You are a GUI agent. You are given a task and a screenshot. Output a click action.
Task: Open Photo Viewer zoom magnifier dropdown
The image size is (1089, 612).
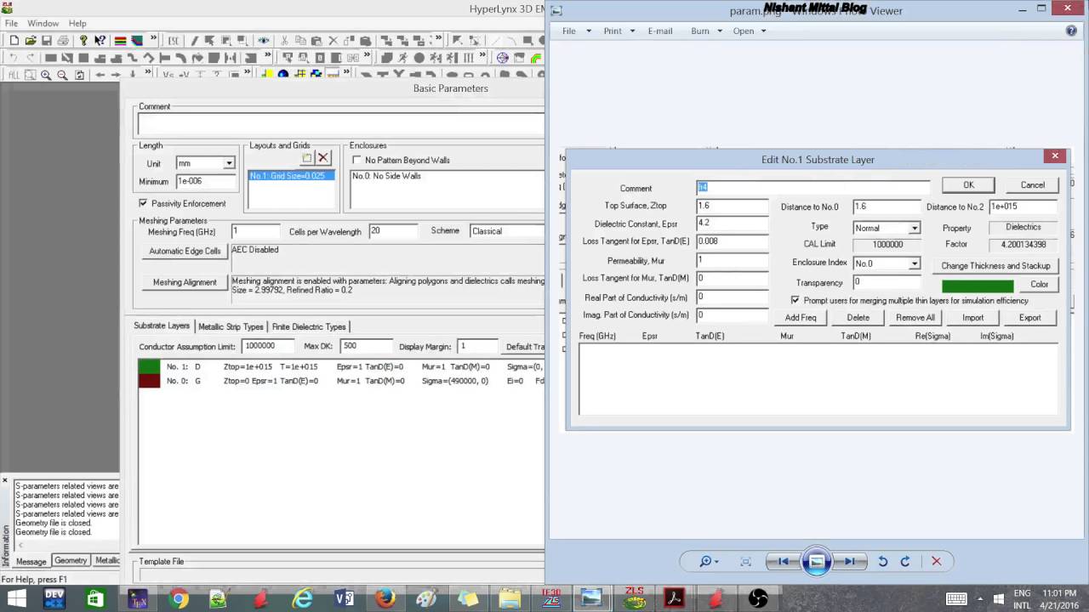[x=709, y=561]
